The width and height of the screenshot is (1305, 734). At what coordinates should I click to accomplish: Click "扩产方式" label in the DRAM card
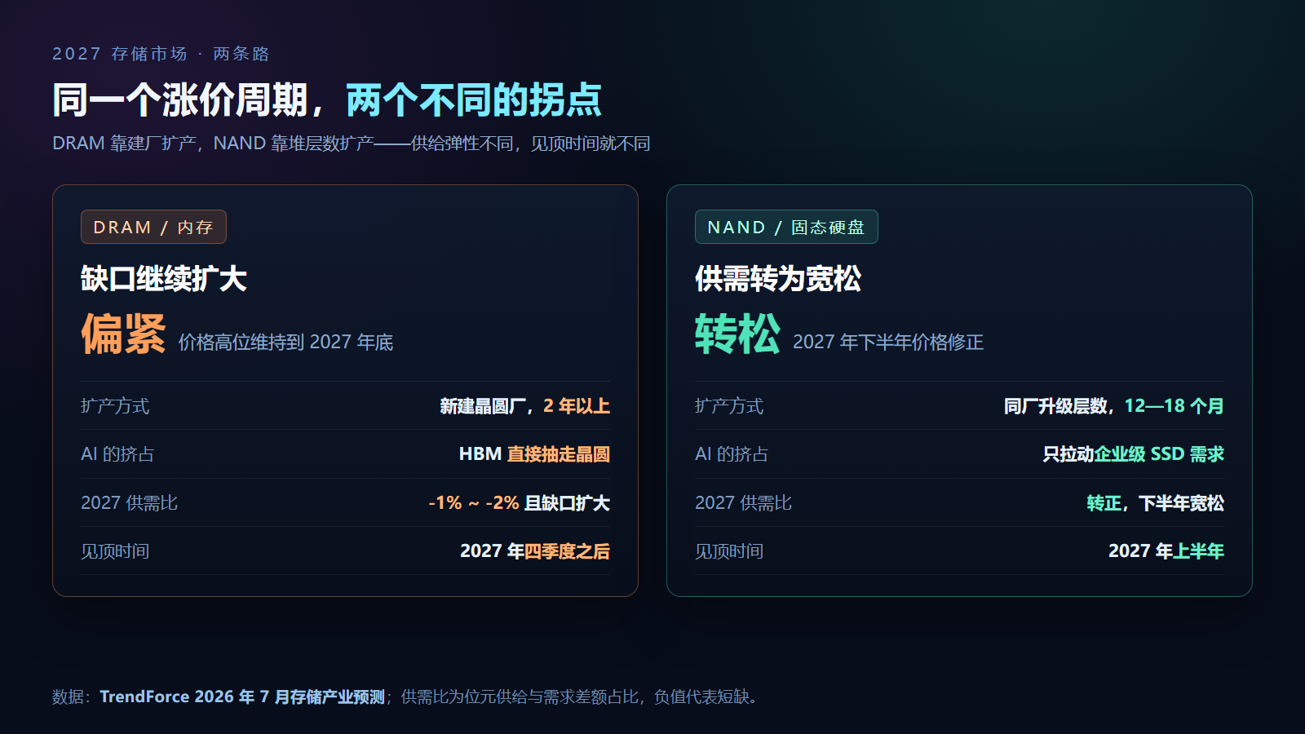coord(115,406)
